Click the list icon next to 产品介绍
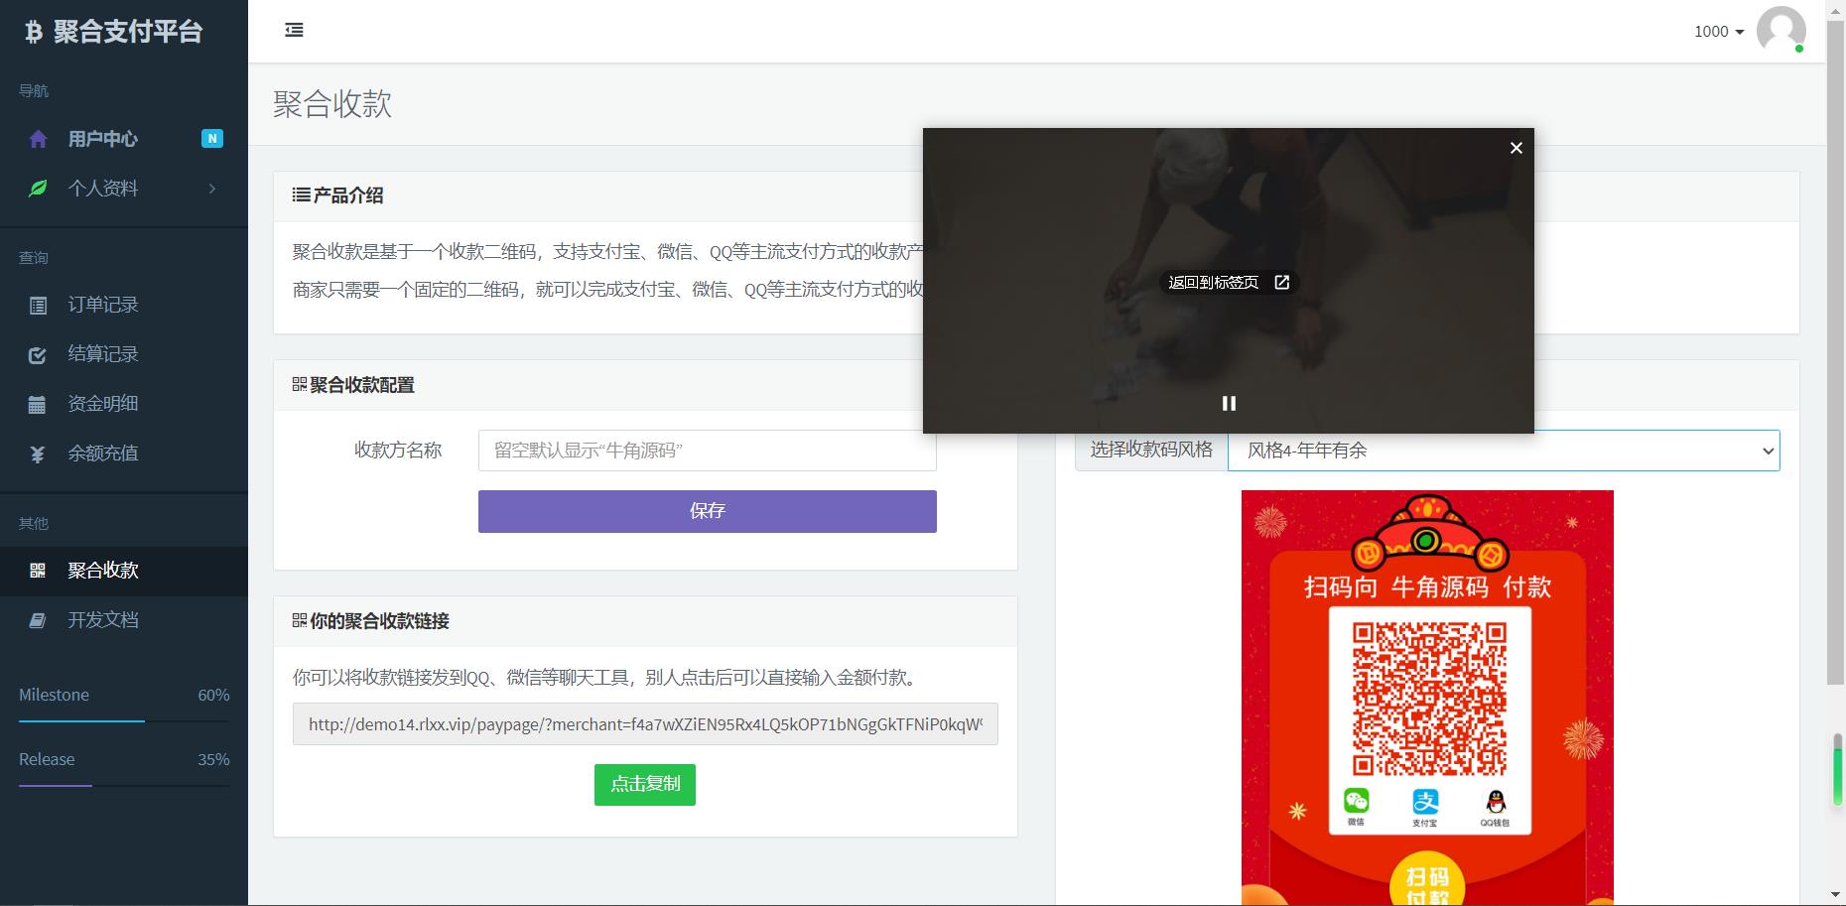The width and height of the screenshot is (1846, 906). [x=301, y=195]
